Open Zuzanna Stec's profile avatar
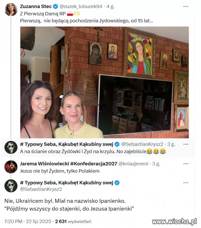The image size is (201, 228). (11, 10)
